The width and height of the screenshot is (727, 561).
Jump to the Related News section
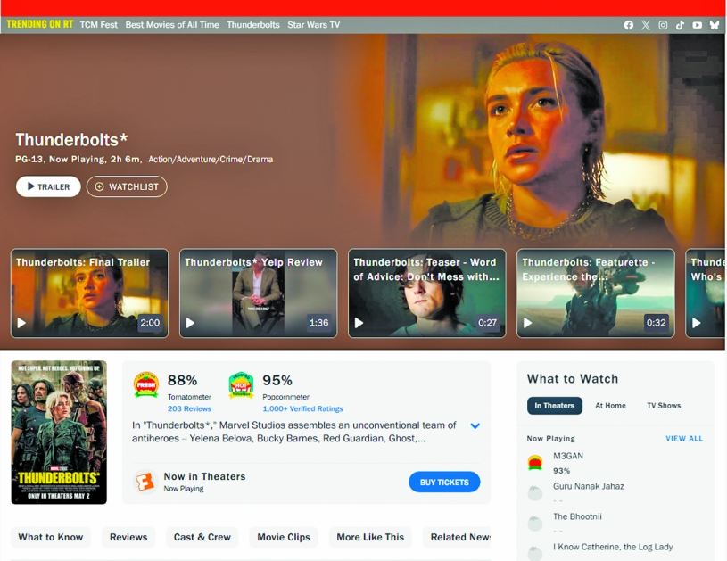tap(457, 537)
